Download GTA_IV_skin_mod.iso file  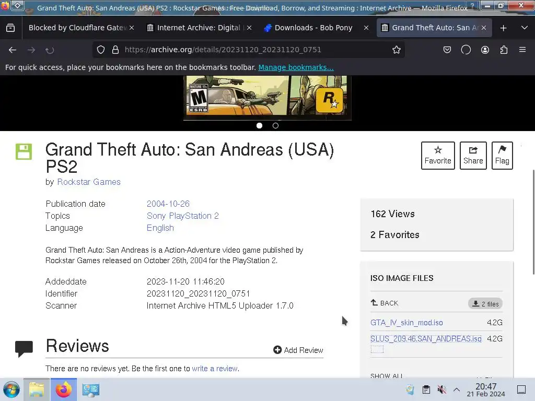click(406, 323)
